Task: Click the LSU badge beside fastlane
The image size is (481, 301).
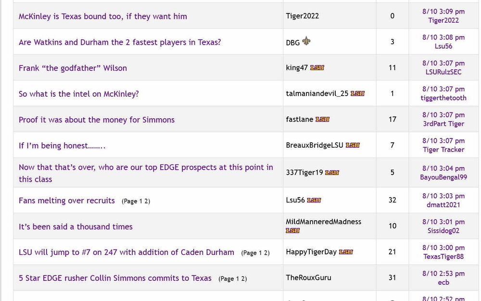Action: pyautogui.click(x=322, y=119)
